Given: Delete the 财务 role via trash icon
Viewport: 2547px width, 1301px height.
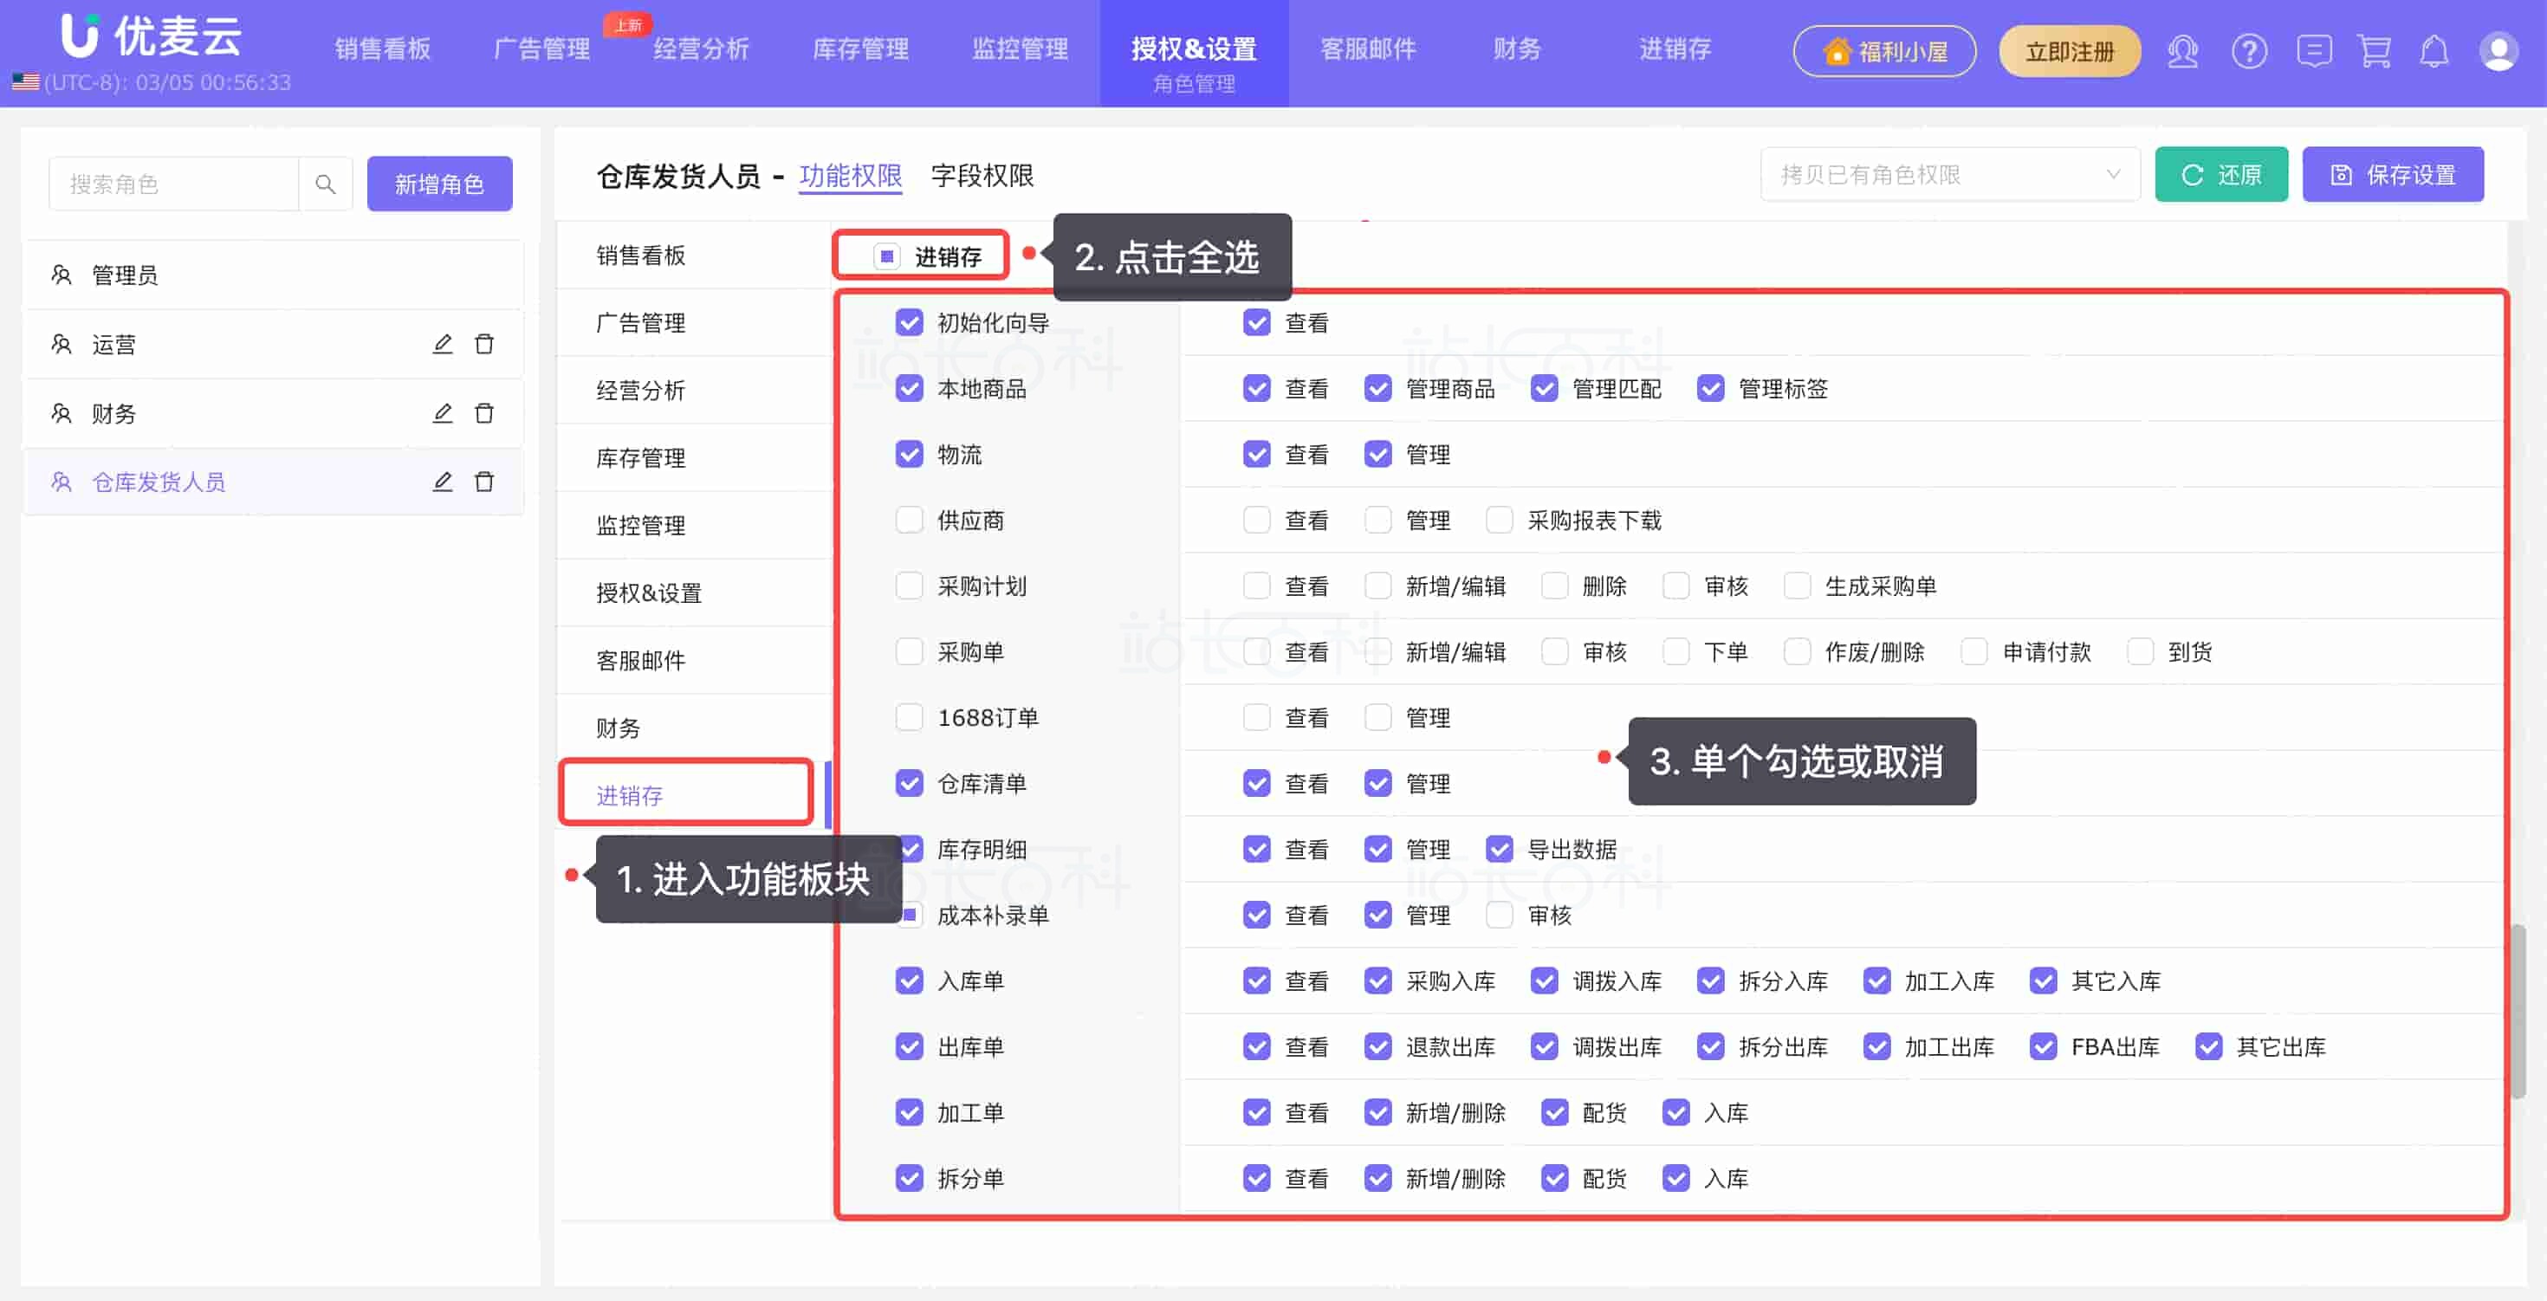Looking at the screenshot, I should pyautogui.click(x=483, y=413).
